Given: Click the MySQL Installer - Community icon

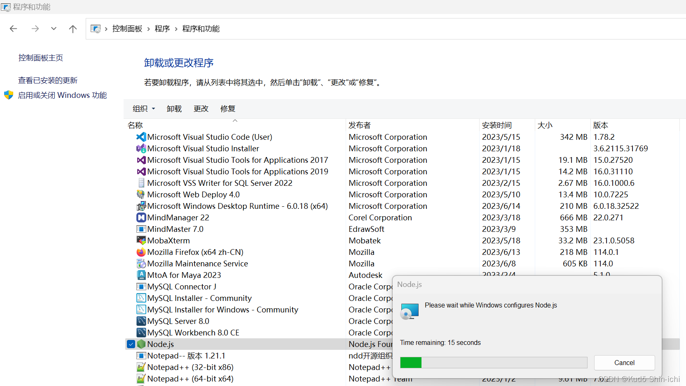Looking at the screenshot, I should point(141,298).
